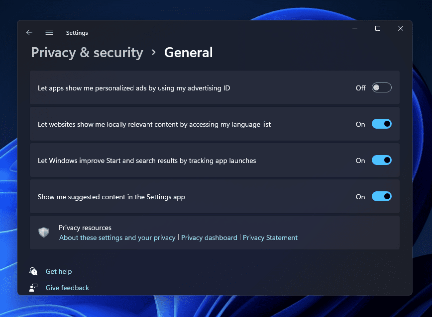
Task: Click the back arrow in the title bar
Action: tap(29, 32)
